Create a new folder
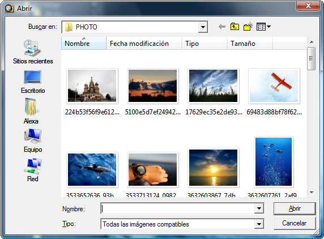 tap(248, 27)
